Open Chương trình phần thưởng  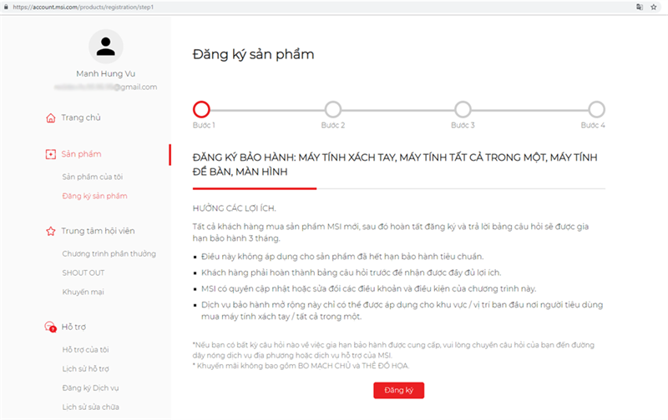pos(109,254)
